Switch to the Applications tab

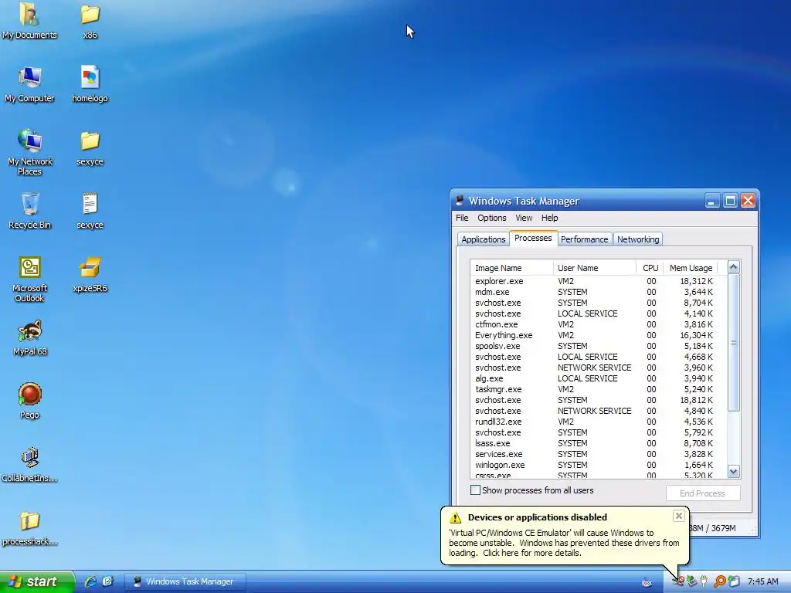click(x=484, y=239)
